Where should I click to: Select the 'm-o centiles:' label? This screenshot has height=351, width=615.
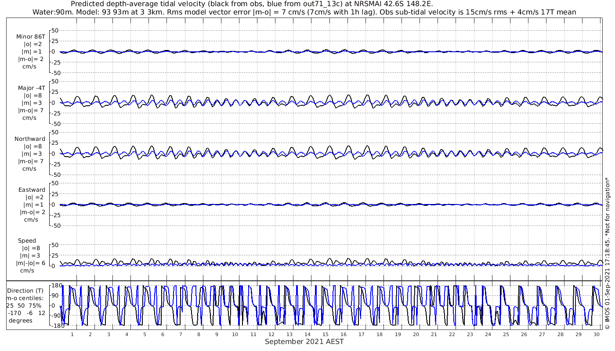(x=25, y=298)
